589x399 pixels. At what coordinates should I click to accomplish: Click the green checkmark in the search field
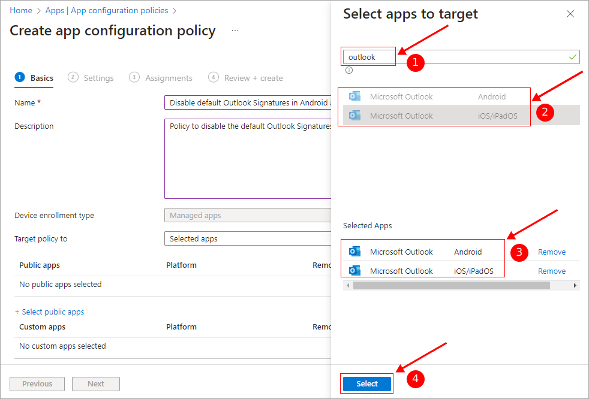[572, 57]
